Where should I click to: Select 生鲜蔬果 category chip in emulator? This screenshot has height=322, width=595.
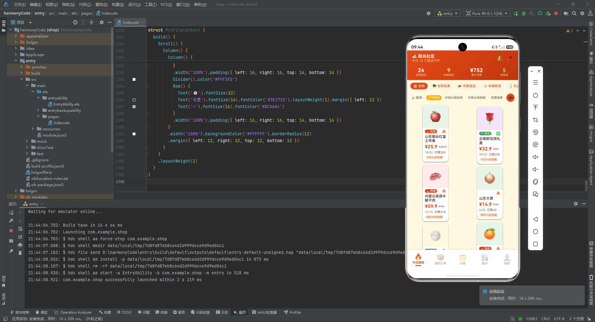(x=441, y=86)
